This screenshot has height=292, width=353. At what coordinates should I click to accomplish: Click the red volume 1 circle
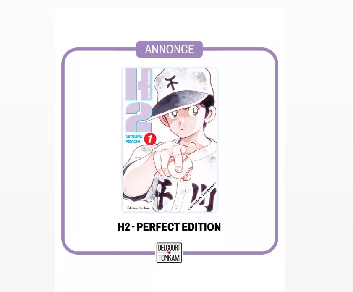coord(152,139)
